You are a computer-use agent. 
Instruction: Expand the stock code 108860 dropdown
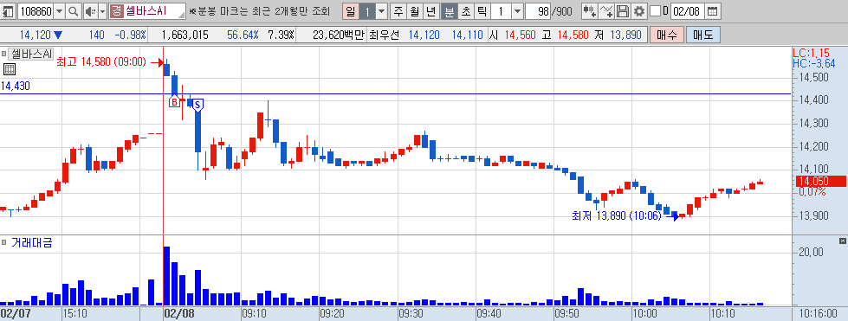coord(60,10)
